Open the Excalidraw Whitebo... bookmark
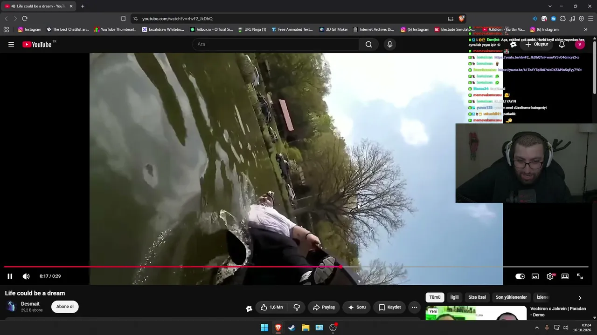Image resolution: width=597 pixels, height=335 pixels. pyautogui.click(x=163, y=29)
